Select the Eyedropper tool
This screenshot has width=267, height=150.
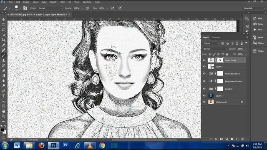click(x=3, y=45)
